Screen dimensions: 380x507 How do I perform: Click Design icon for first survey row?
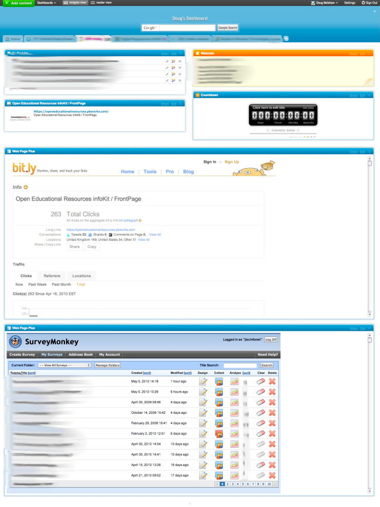[x=203, y=382]
